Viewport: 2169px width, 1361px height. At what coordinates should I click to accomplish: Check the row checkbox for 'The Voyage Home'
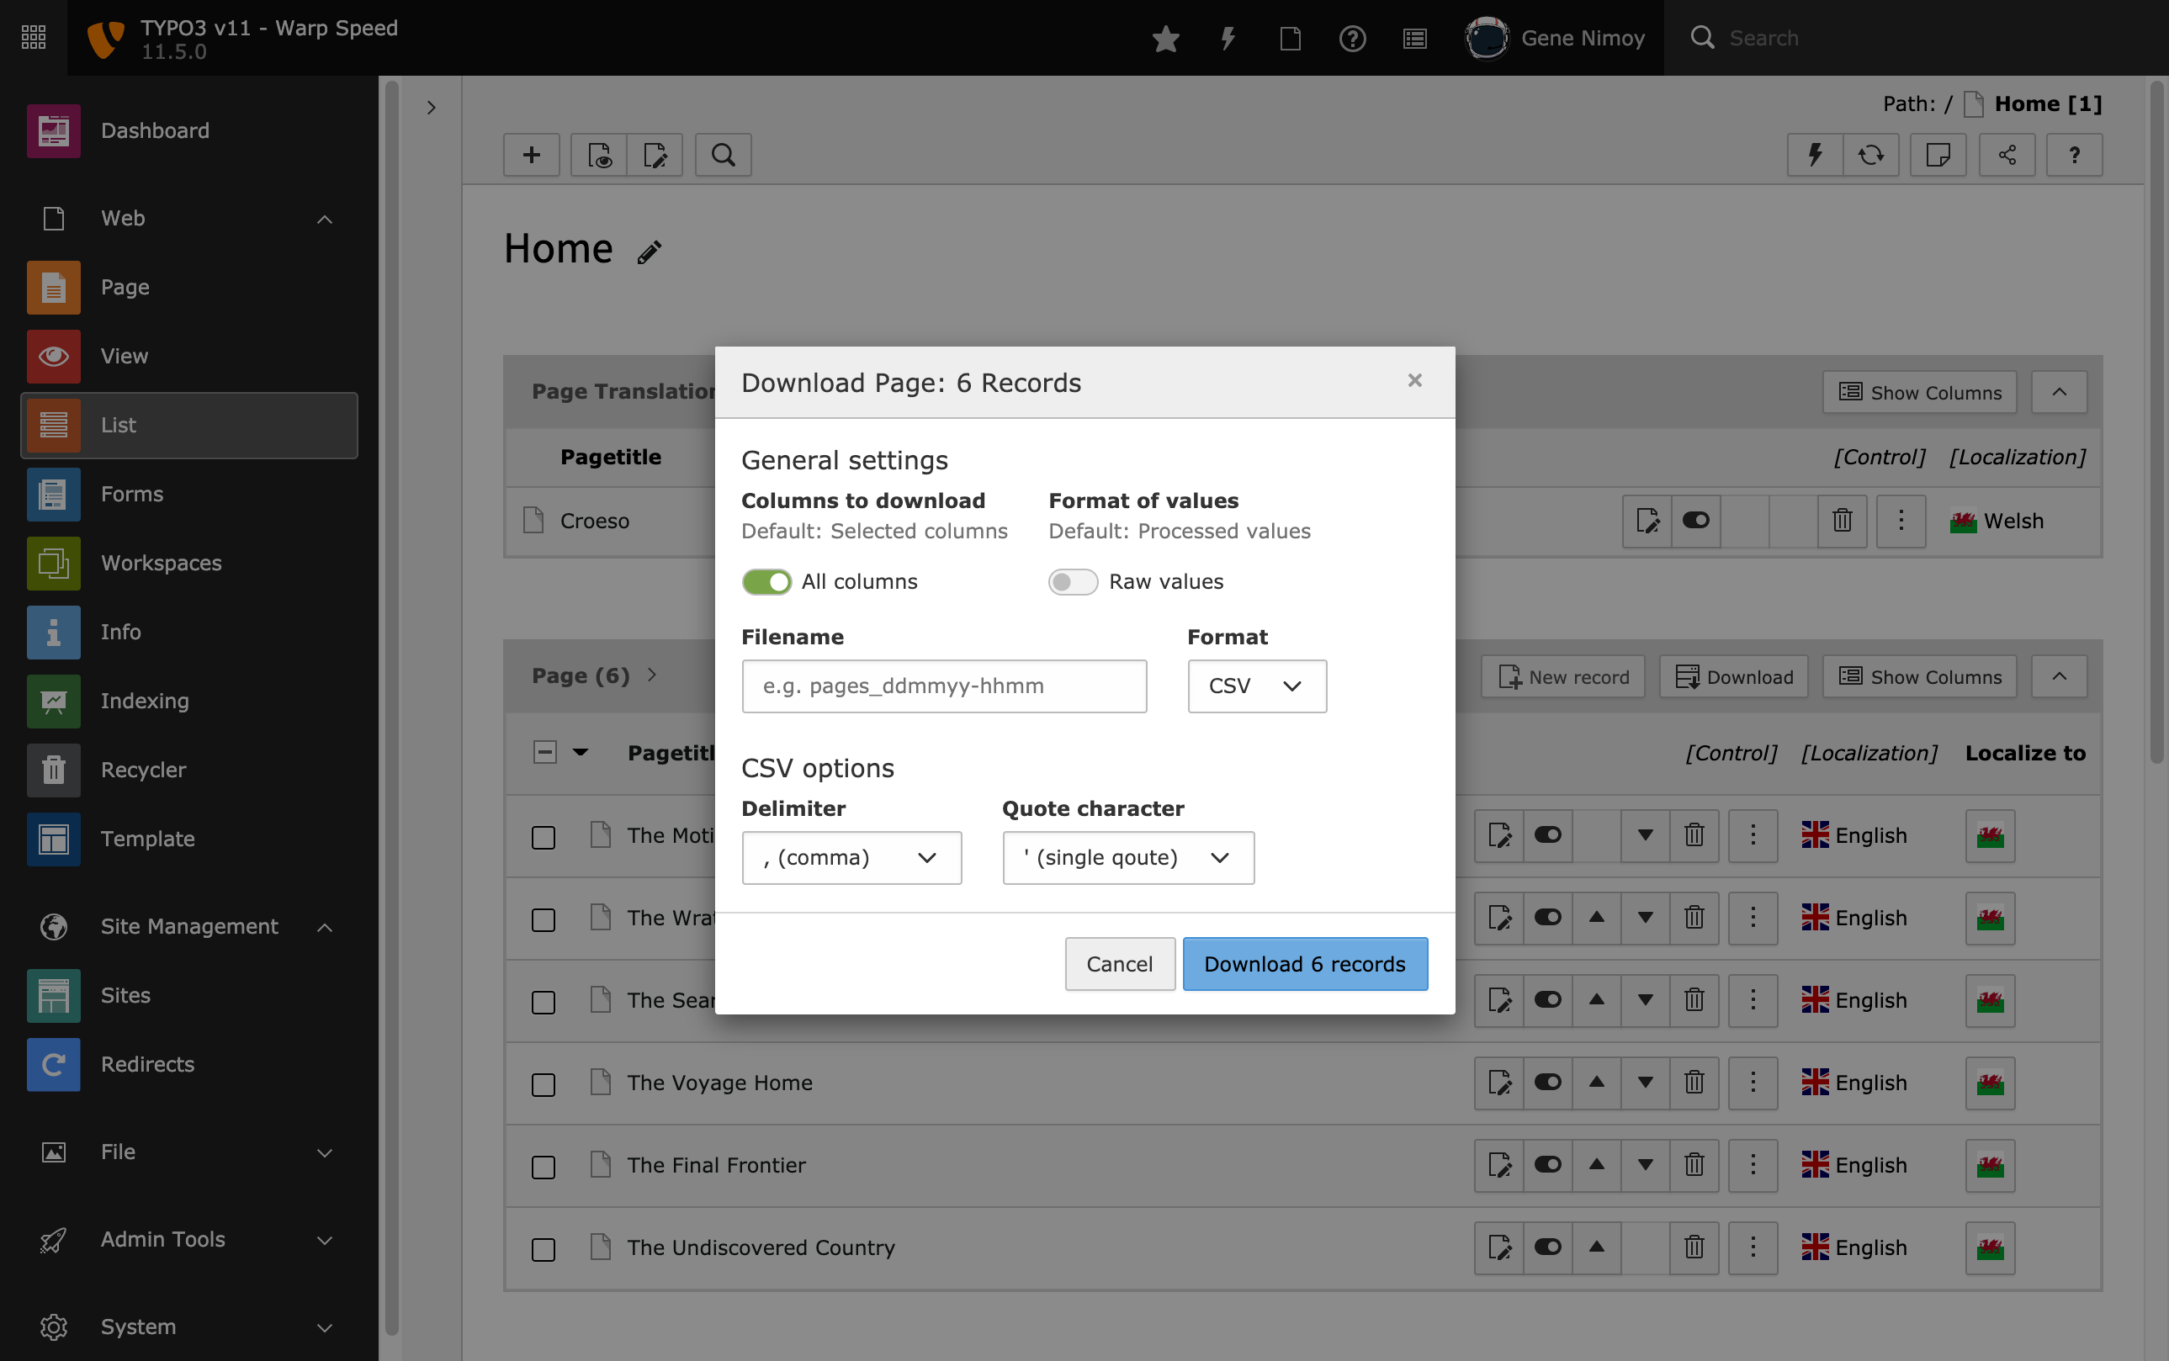tap(543, 1083)
